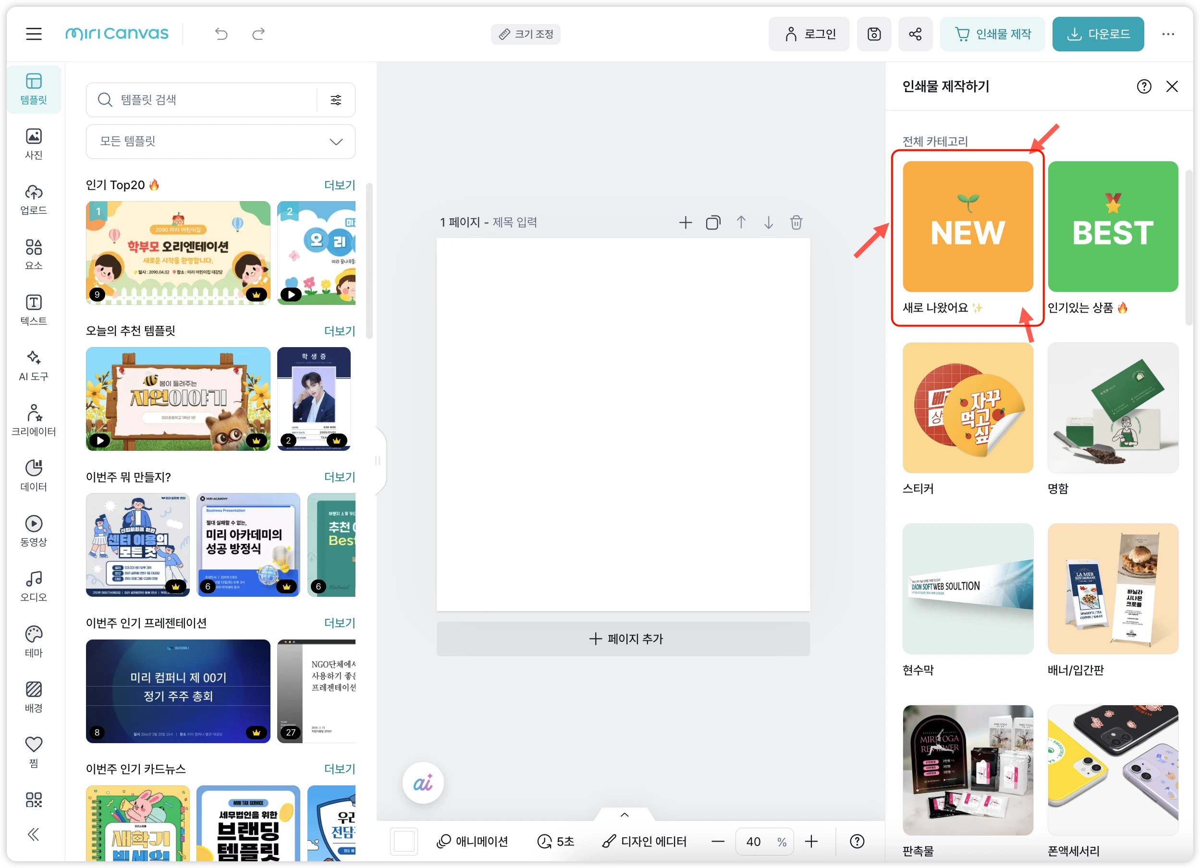
Task: Collapse the left sidebar with double chevron
Action: point(33,834)
